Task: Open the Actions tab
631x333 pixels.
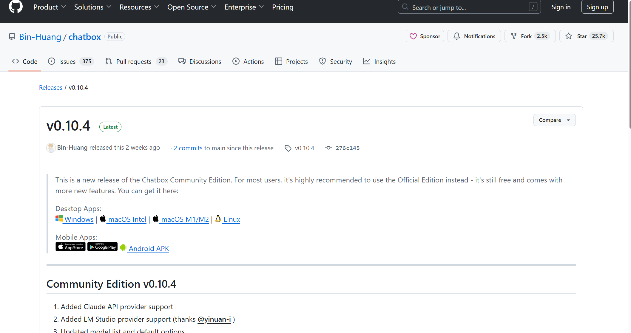Action: tap(248, 61)
